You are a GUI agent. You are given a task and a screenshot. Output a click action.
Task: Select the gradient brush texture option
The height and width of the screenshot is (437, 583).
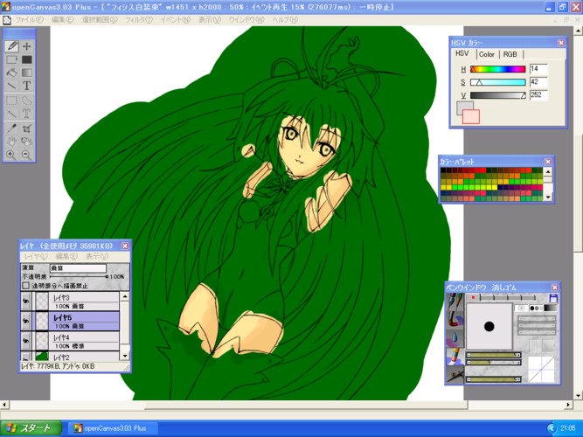[x=551, y=308]
